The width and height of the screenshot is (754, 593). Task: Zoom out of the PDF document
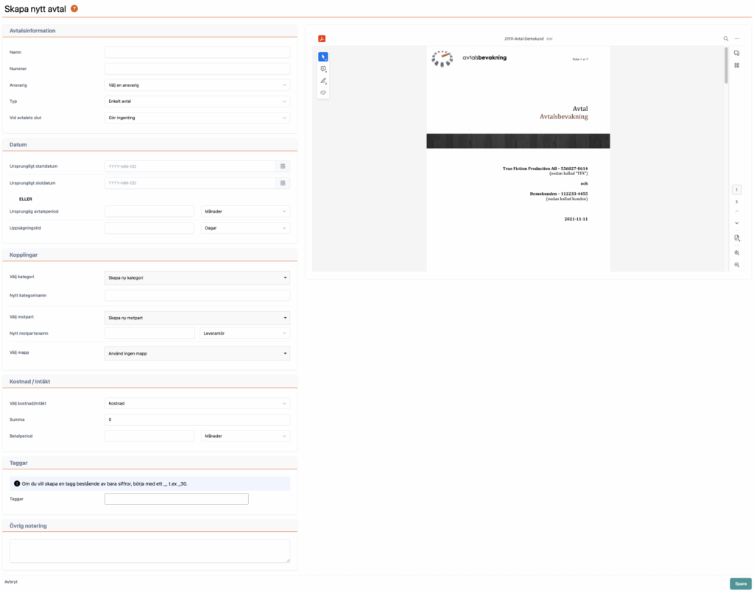point(737,265)
